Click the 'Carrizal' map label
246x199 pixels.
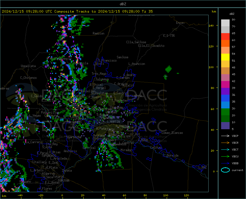(89, 148)
